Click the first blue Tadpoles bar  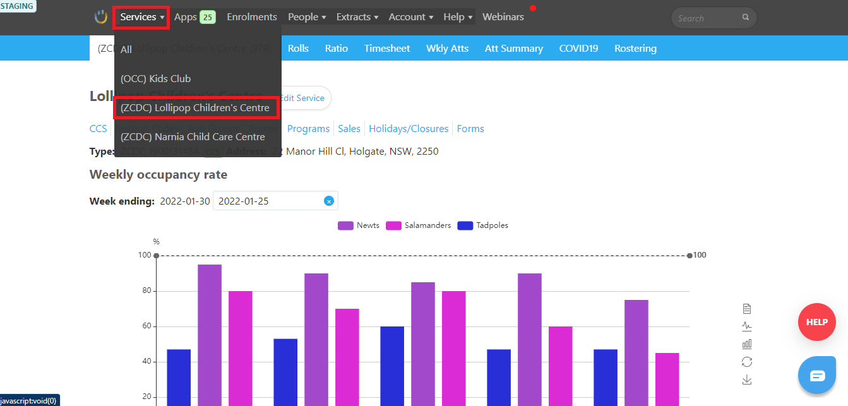179,378
